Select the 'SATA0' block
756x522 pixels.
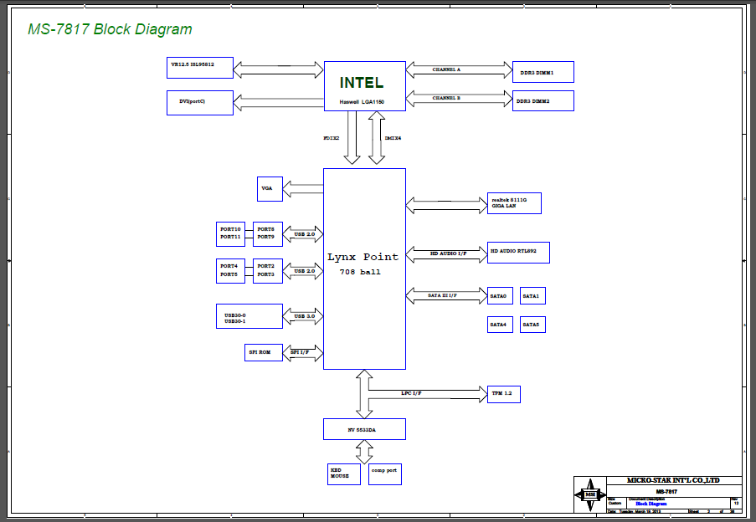pyautogui.click(x=500, y=296)
